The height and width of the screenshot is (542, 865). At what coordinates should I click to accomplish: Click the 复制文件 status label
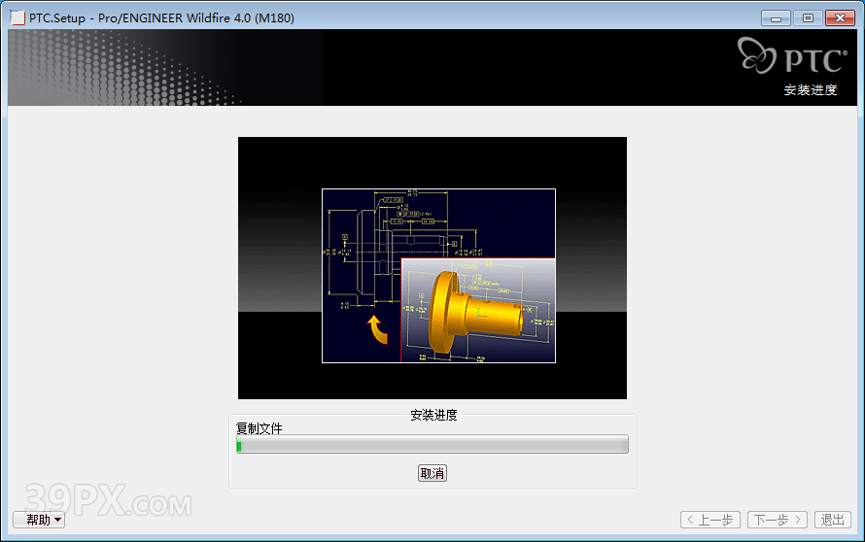pyautogui.click(x=259, y=428)
